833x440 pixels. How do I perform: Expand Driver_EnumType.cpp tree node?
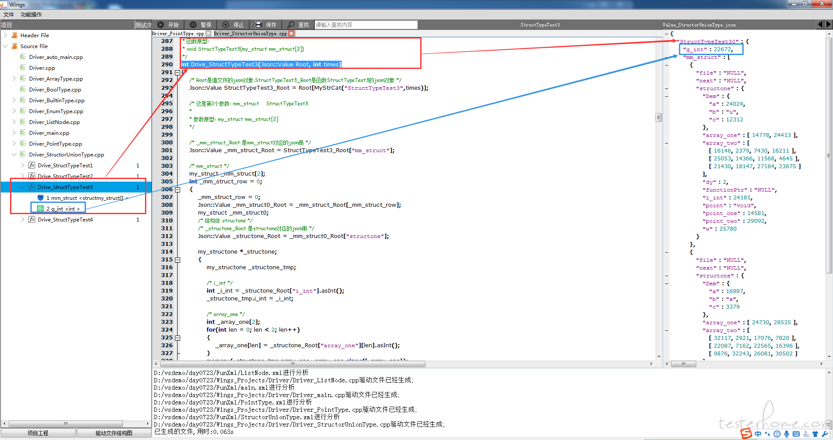pos(14,111)
